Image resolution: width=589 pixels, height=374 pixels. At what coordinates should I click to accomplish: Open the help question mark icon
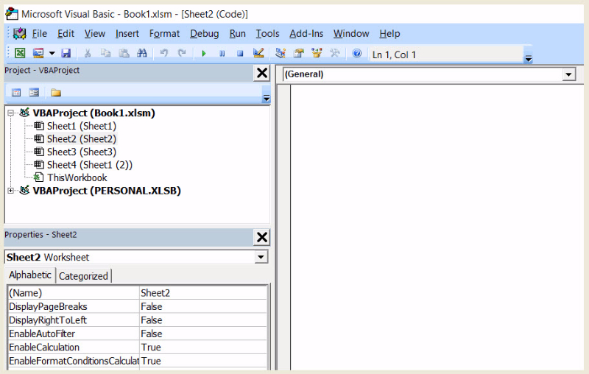click(357, 54)
